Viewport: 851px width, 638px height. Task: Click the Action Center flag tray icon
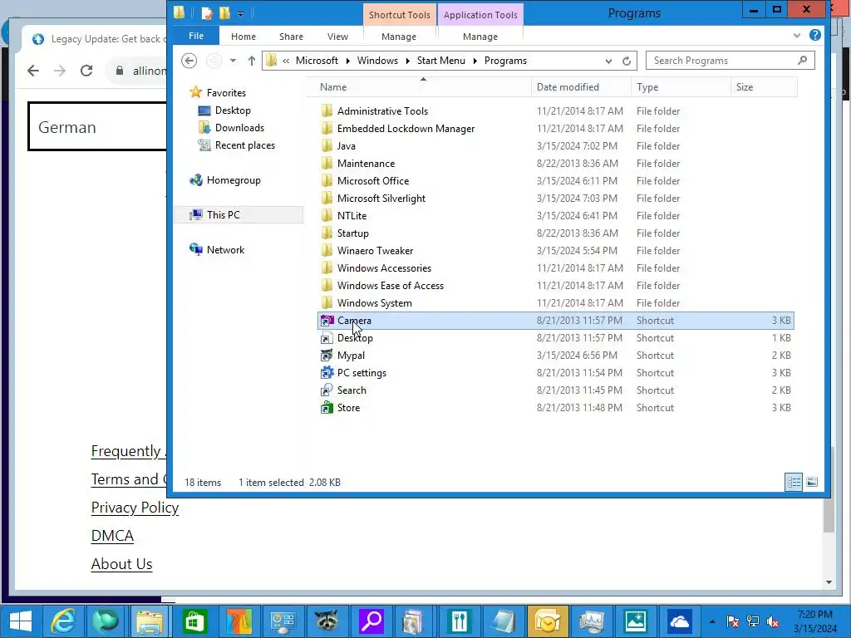732,621
